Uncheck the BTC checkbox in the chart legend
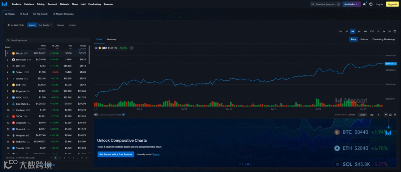 click(x=96, y=48)
